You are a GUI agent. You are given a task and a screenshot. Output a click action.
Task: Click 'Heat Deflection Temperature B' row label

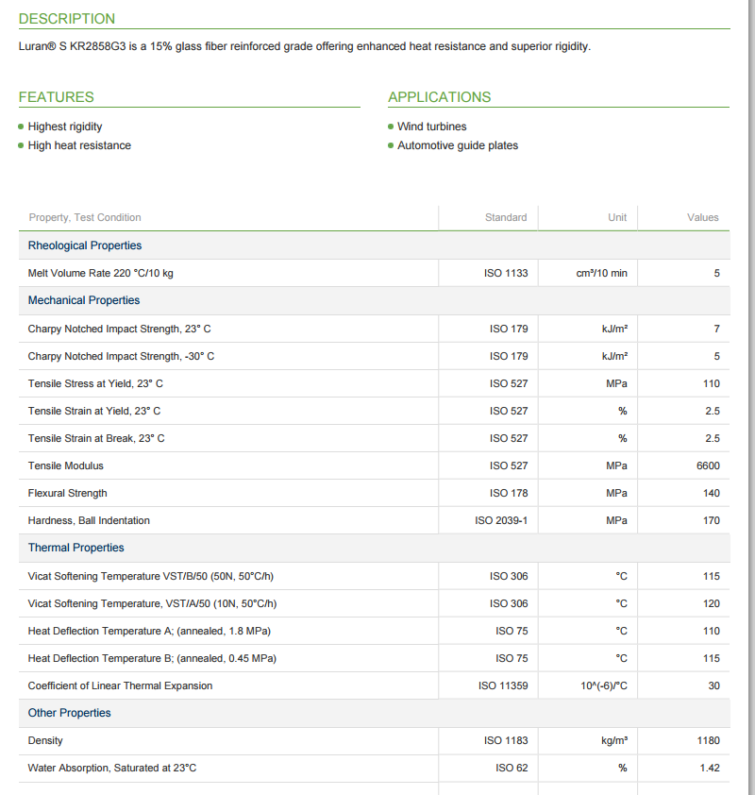(152, 659)
